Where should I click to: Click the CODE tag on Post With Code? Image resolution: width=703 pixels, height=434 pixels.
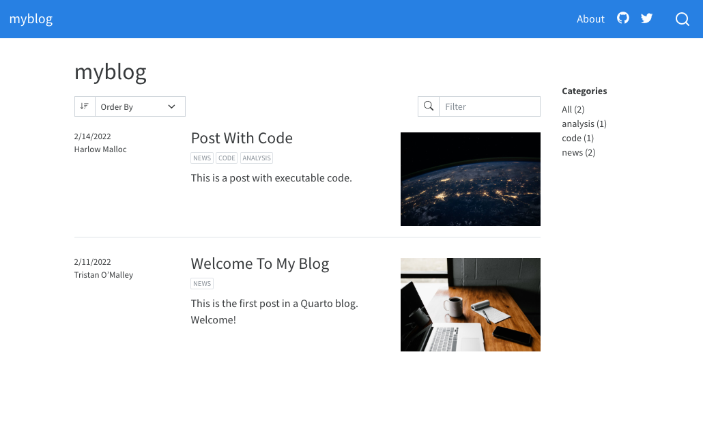[227, 158]
